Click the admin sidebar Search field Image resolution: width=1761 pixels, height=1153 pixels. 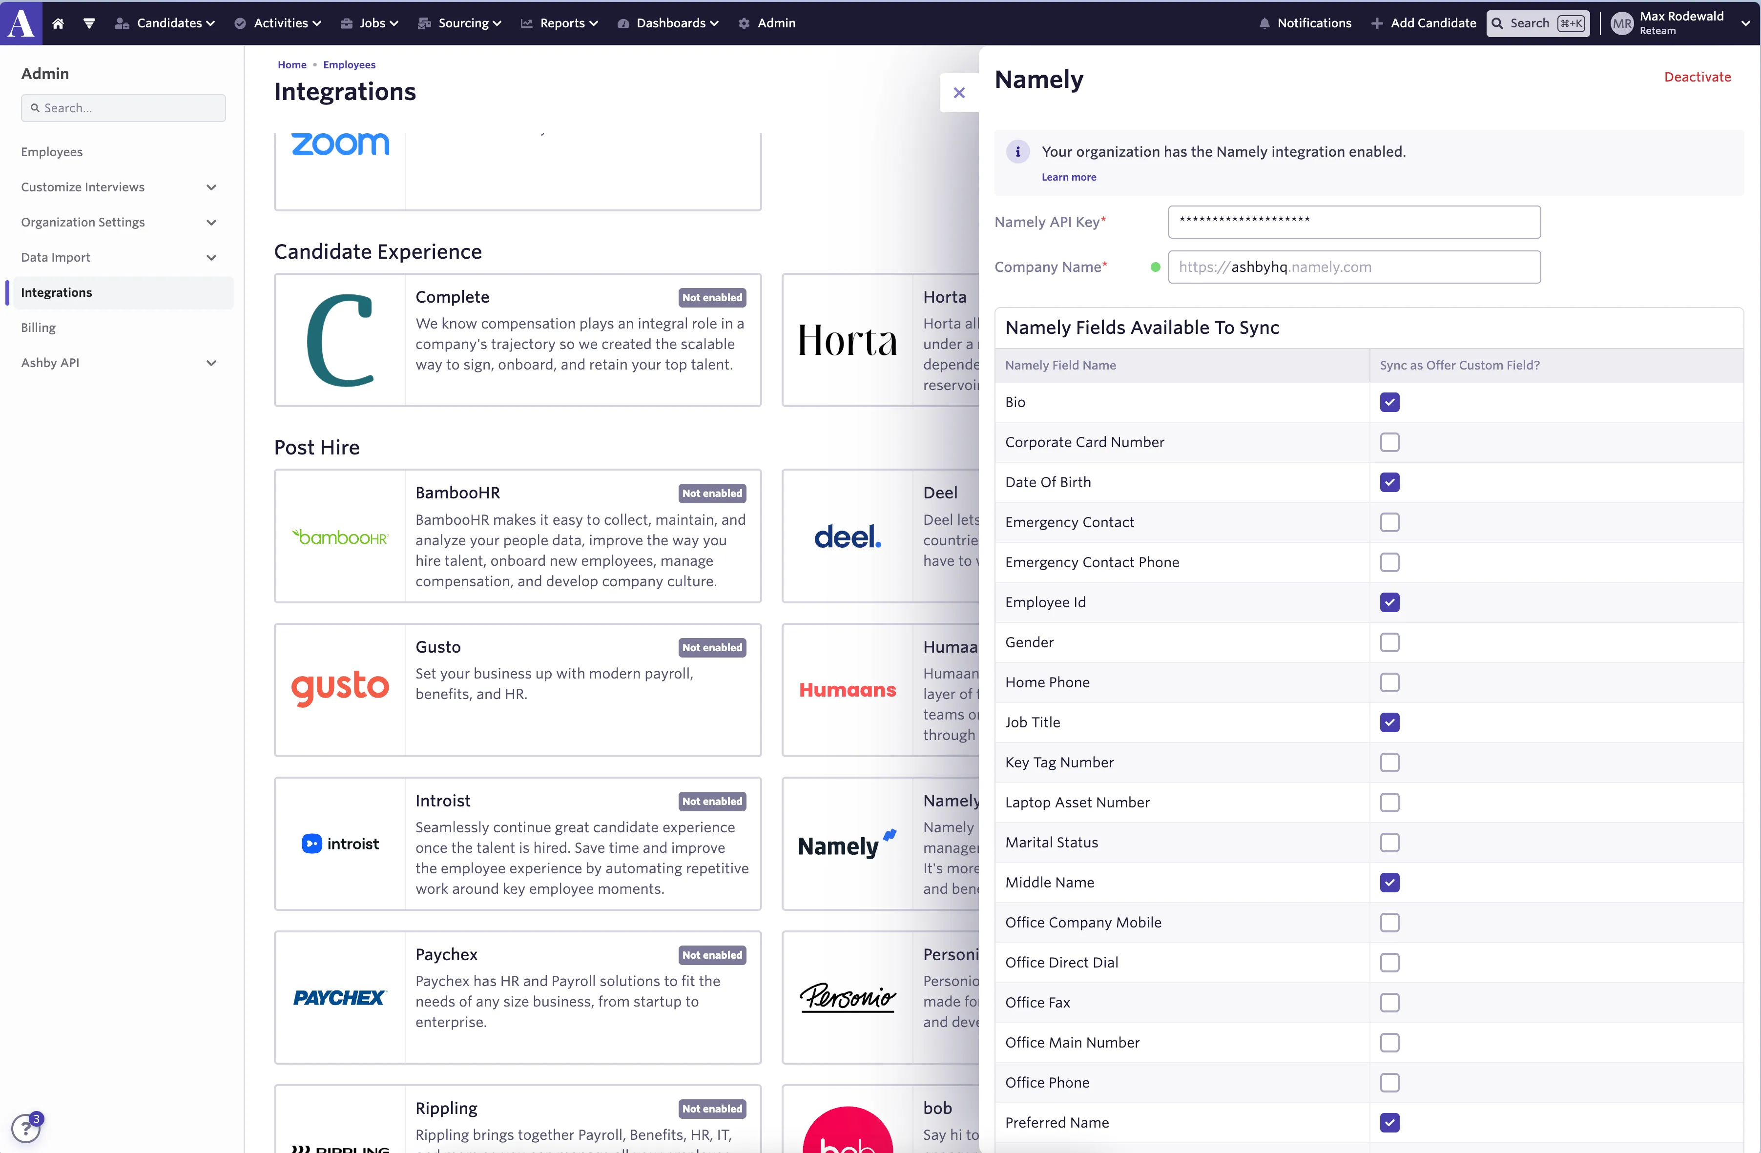pos(123,108)
